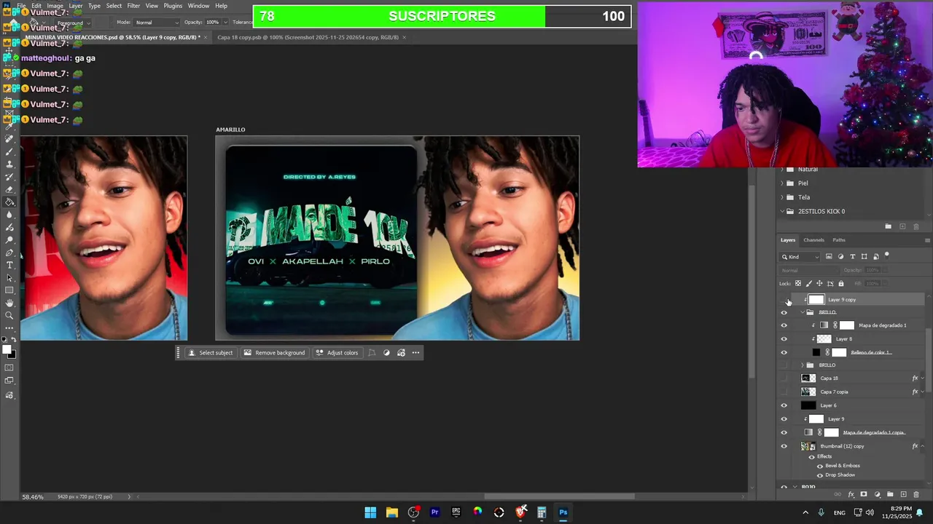The image size is (933, 524).
Task: Expand the collapsed BRILLO group
Action: click(x=803, y=365)
